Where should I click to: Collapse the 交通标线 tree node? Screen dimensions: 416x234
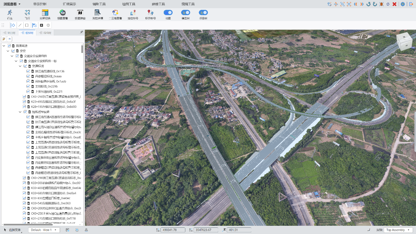(21, 66)
